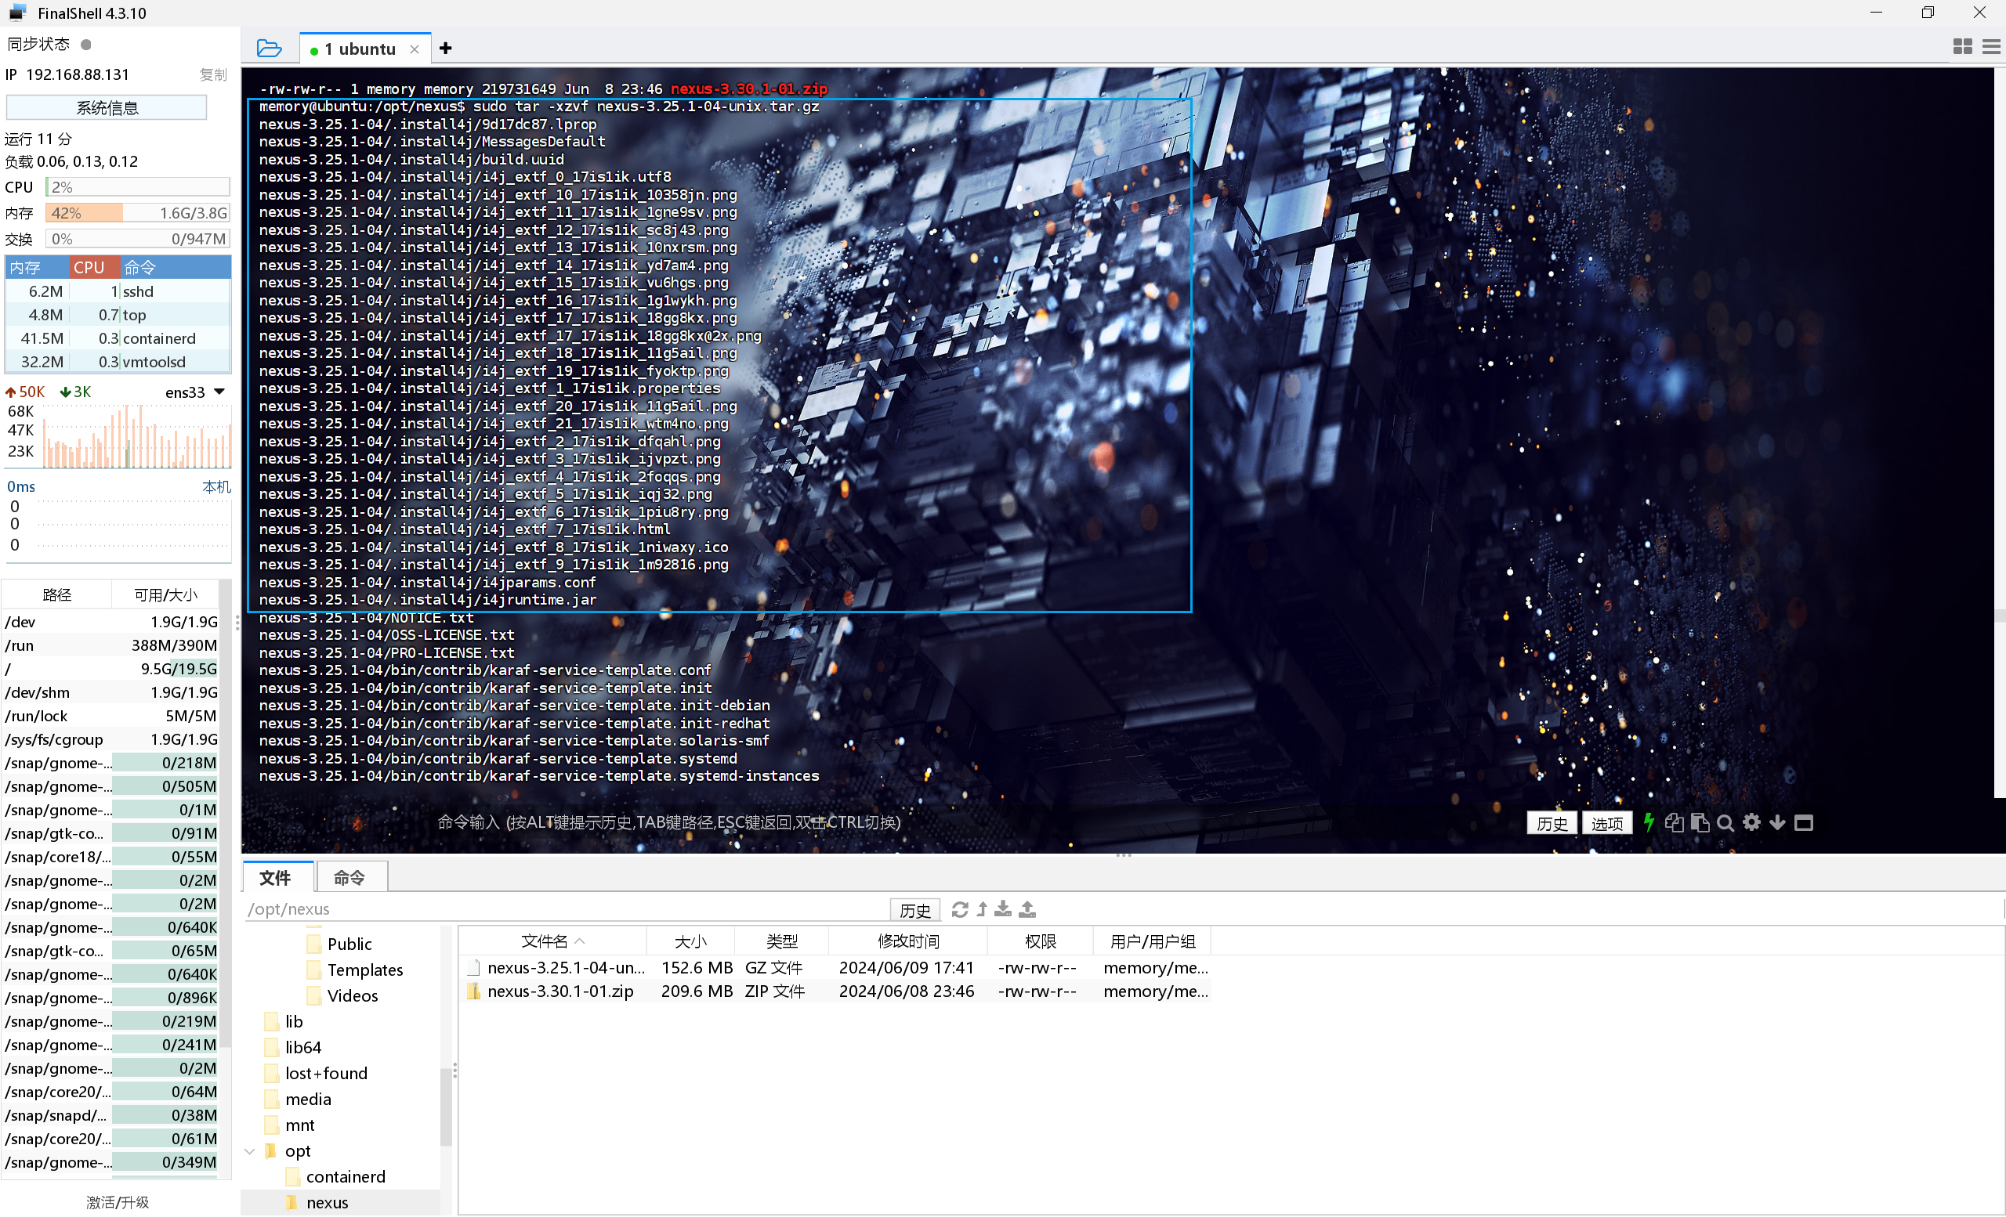The width and height of the screenshot is (2006, 1217).
Task: Click the download file icon
Action: [x=1003, y=909]
